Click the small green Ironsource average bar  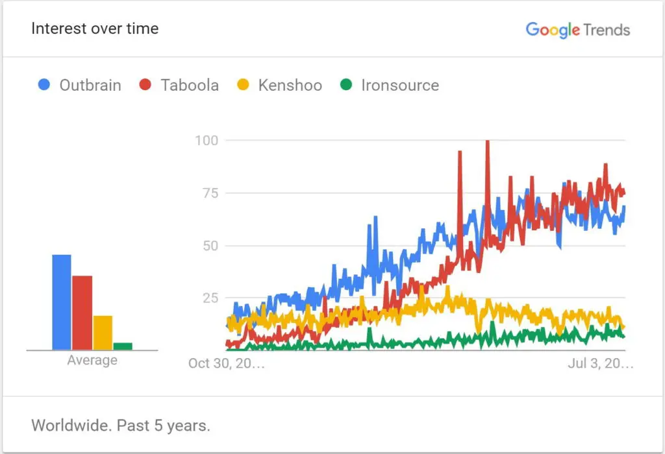tap(123, 346)
